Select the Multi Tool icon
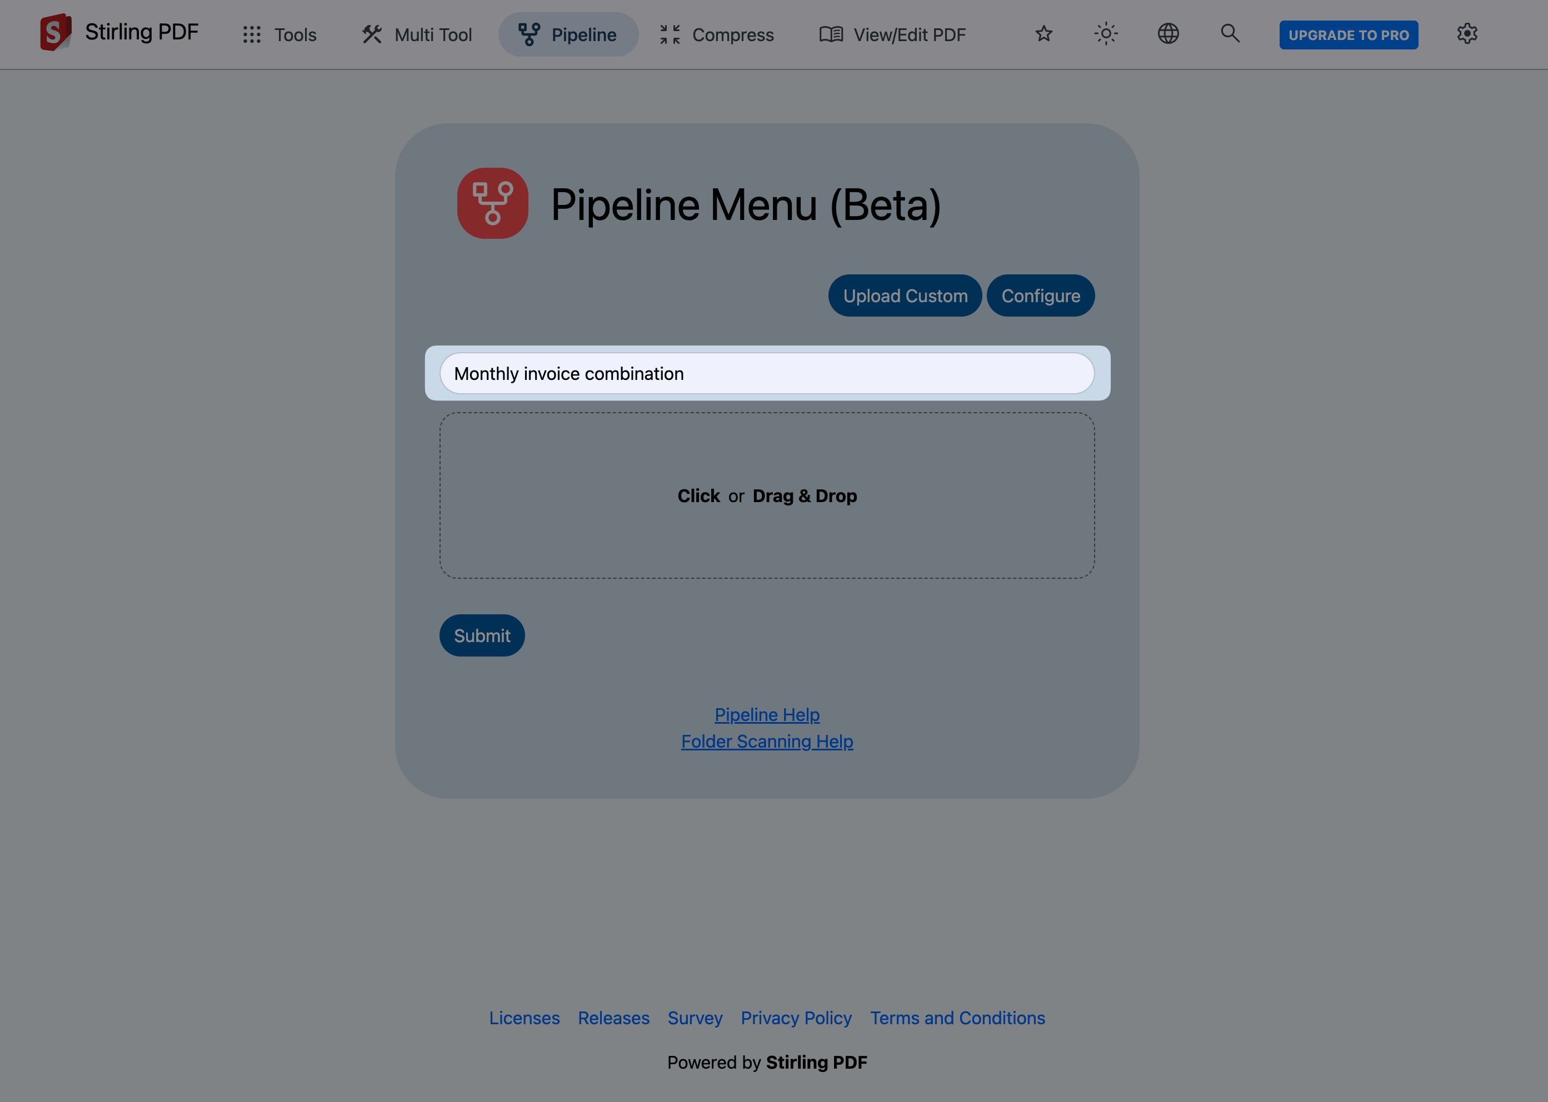This screenshot has width=1548, height=1102. [x=372, y=34]
